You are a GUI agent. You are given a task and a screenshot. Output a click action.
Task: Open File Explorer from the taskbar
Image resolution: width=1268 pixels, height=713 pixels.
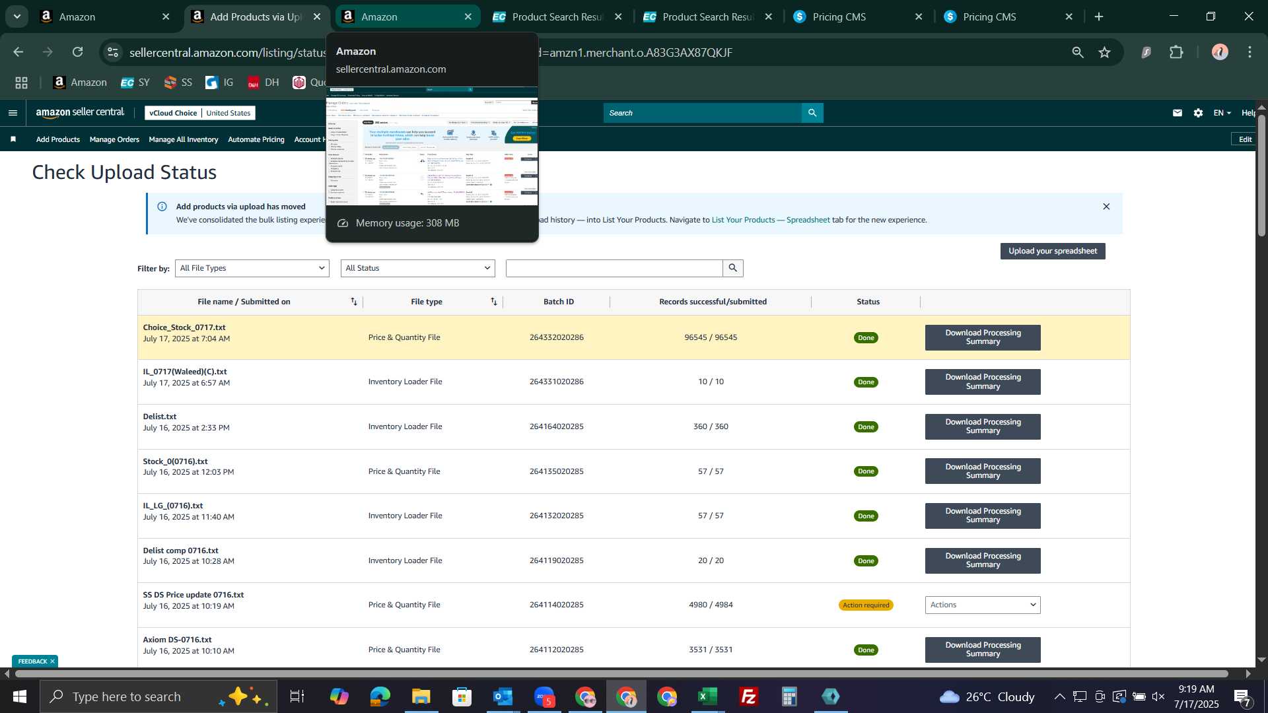[421, 696]
